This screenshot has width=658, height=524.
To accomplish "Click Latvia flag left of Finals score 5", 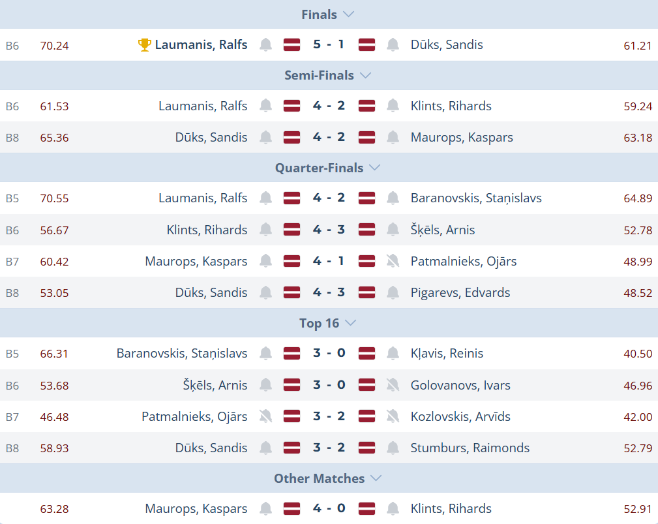I will [292, 45].
